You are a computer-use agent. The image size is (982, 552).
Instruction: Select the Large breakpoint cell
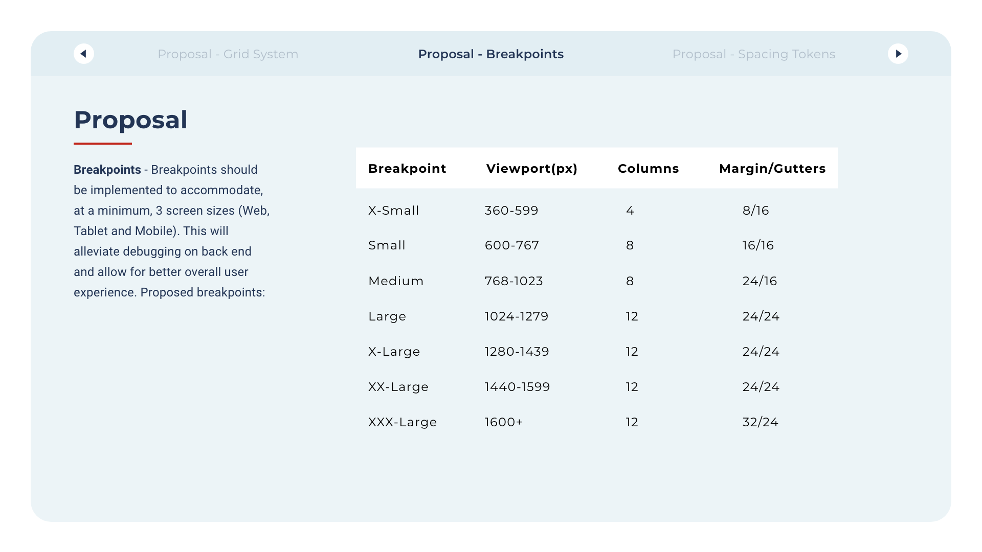coord(387,317)
